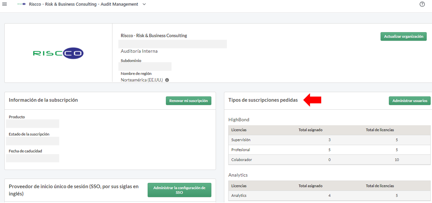Open Administrar la configuración de SSO

pos(179,190)
